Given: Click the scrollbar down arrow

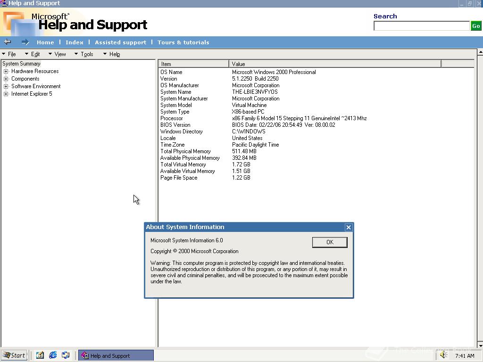Looking at the screenshot, I should tap(480, 345).
